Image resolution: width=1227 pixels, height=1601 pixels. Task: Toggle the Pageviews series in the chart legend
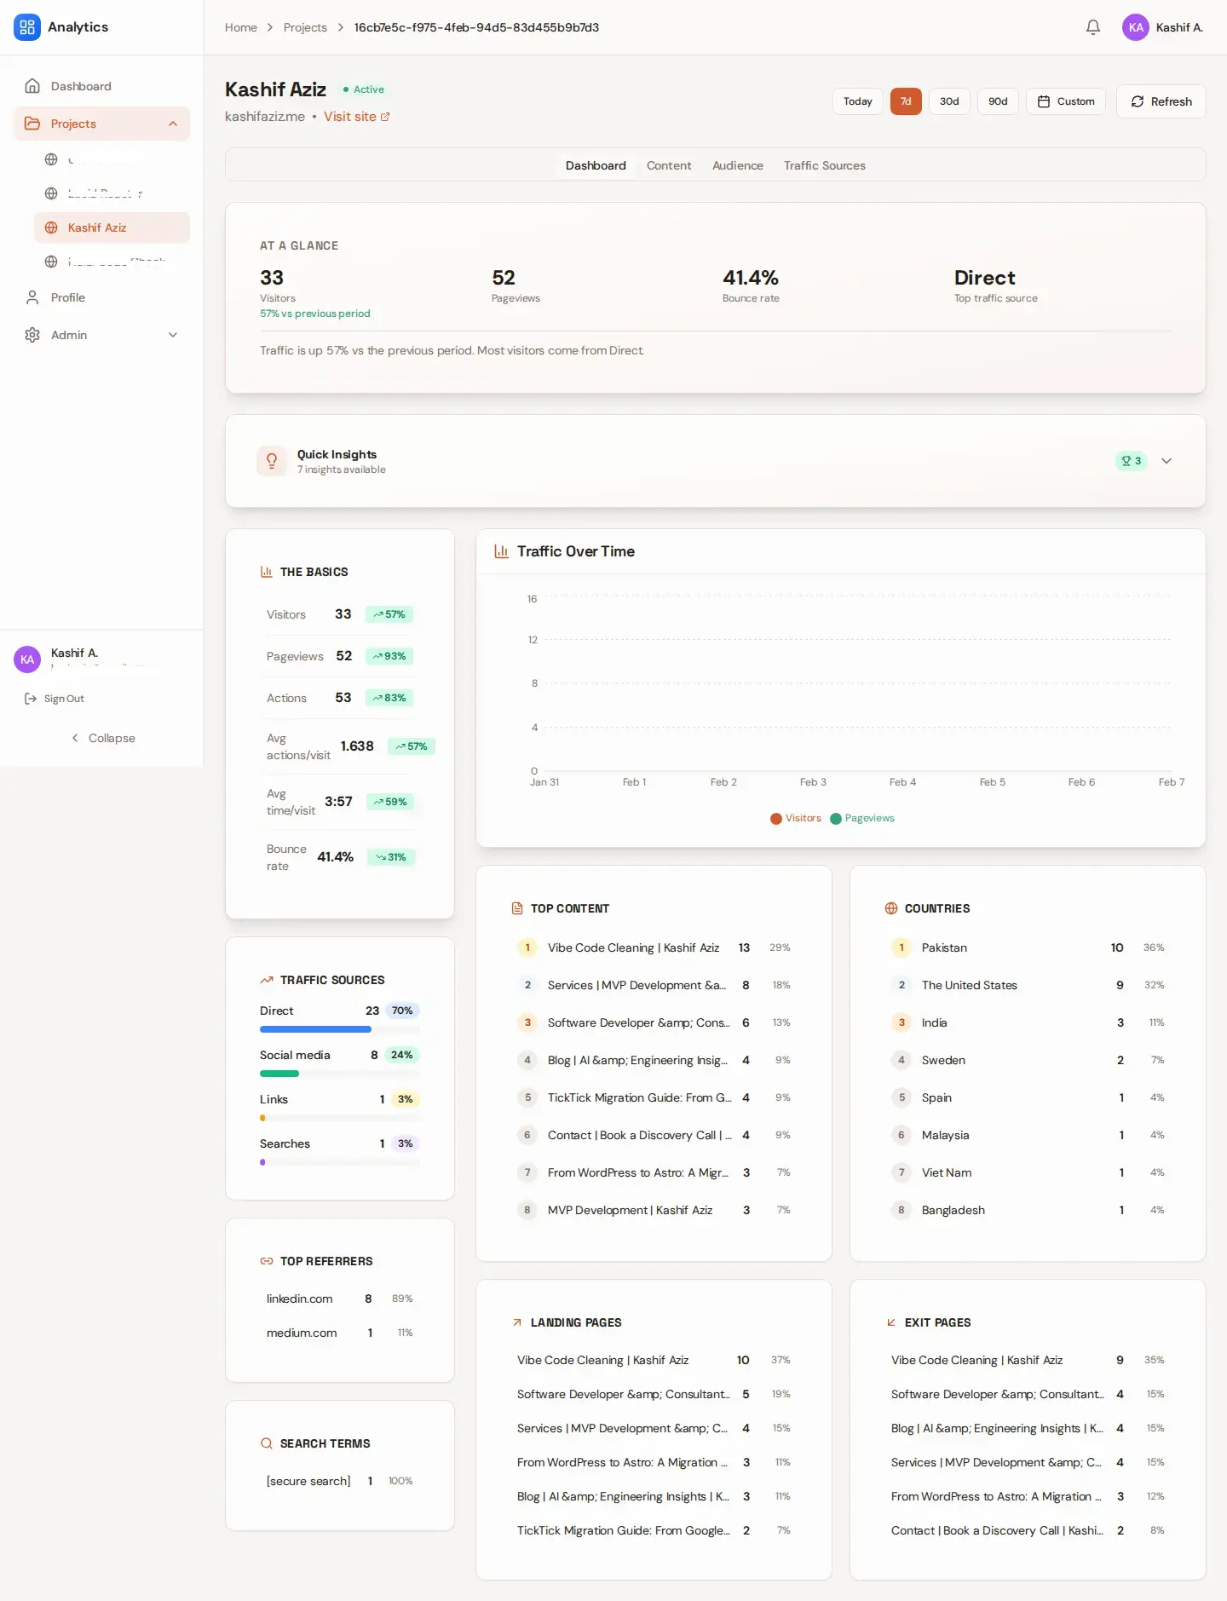[862, 818]
